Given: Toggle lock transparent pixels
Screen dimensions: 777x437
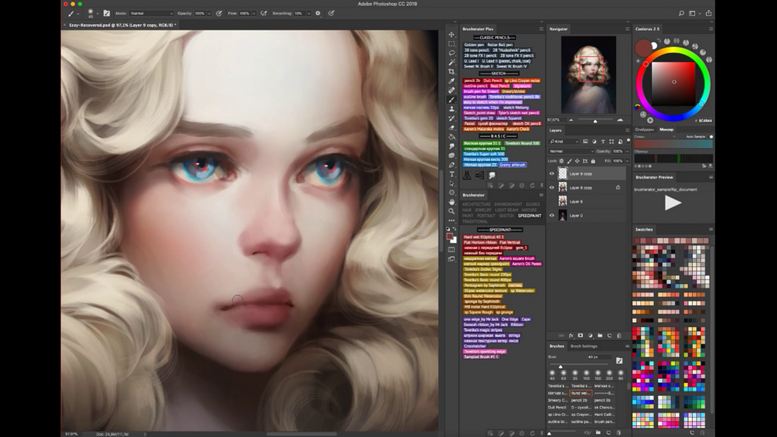Looking at the screenshot, I should pyautogui.click(x=561, y=161).
